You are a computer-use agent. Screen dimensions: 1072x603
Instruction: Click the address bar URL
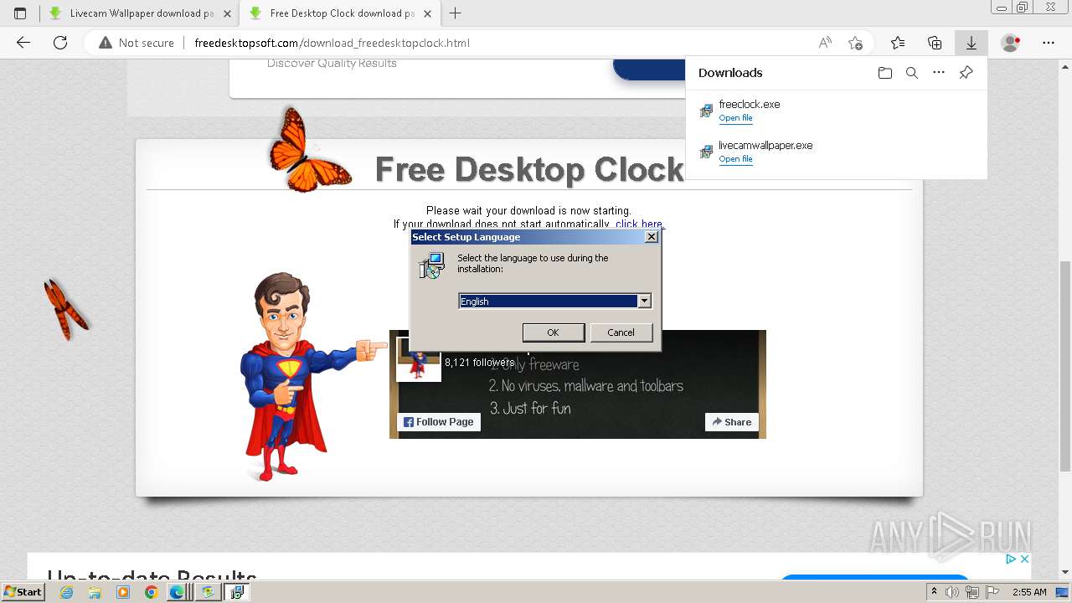332,43
